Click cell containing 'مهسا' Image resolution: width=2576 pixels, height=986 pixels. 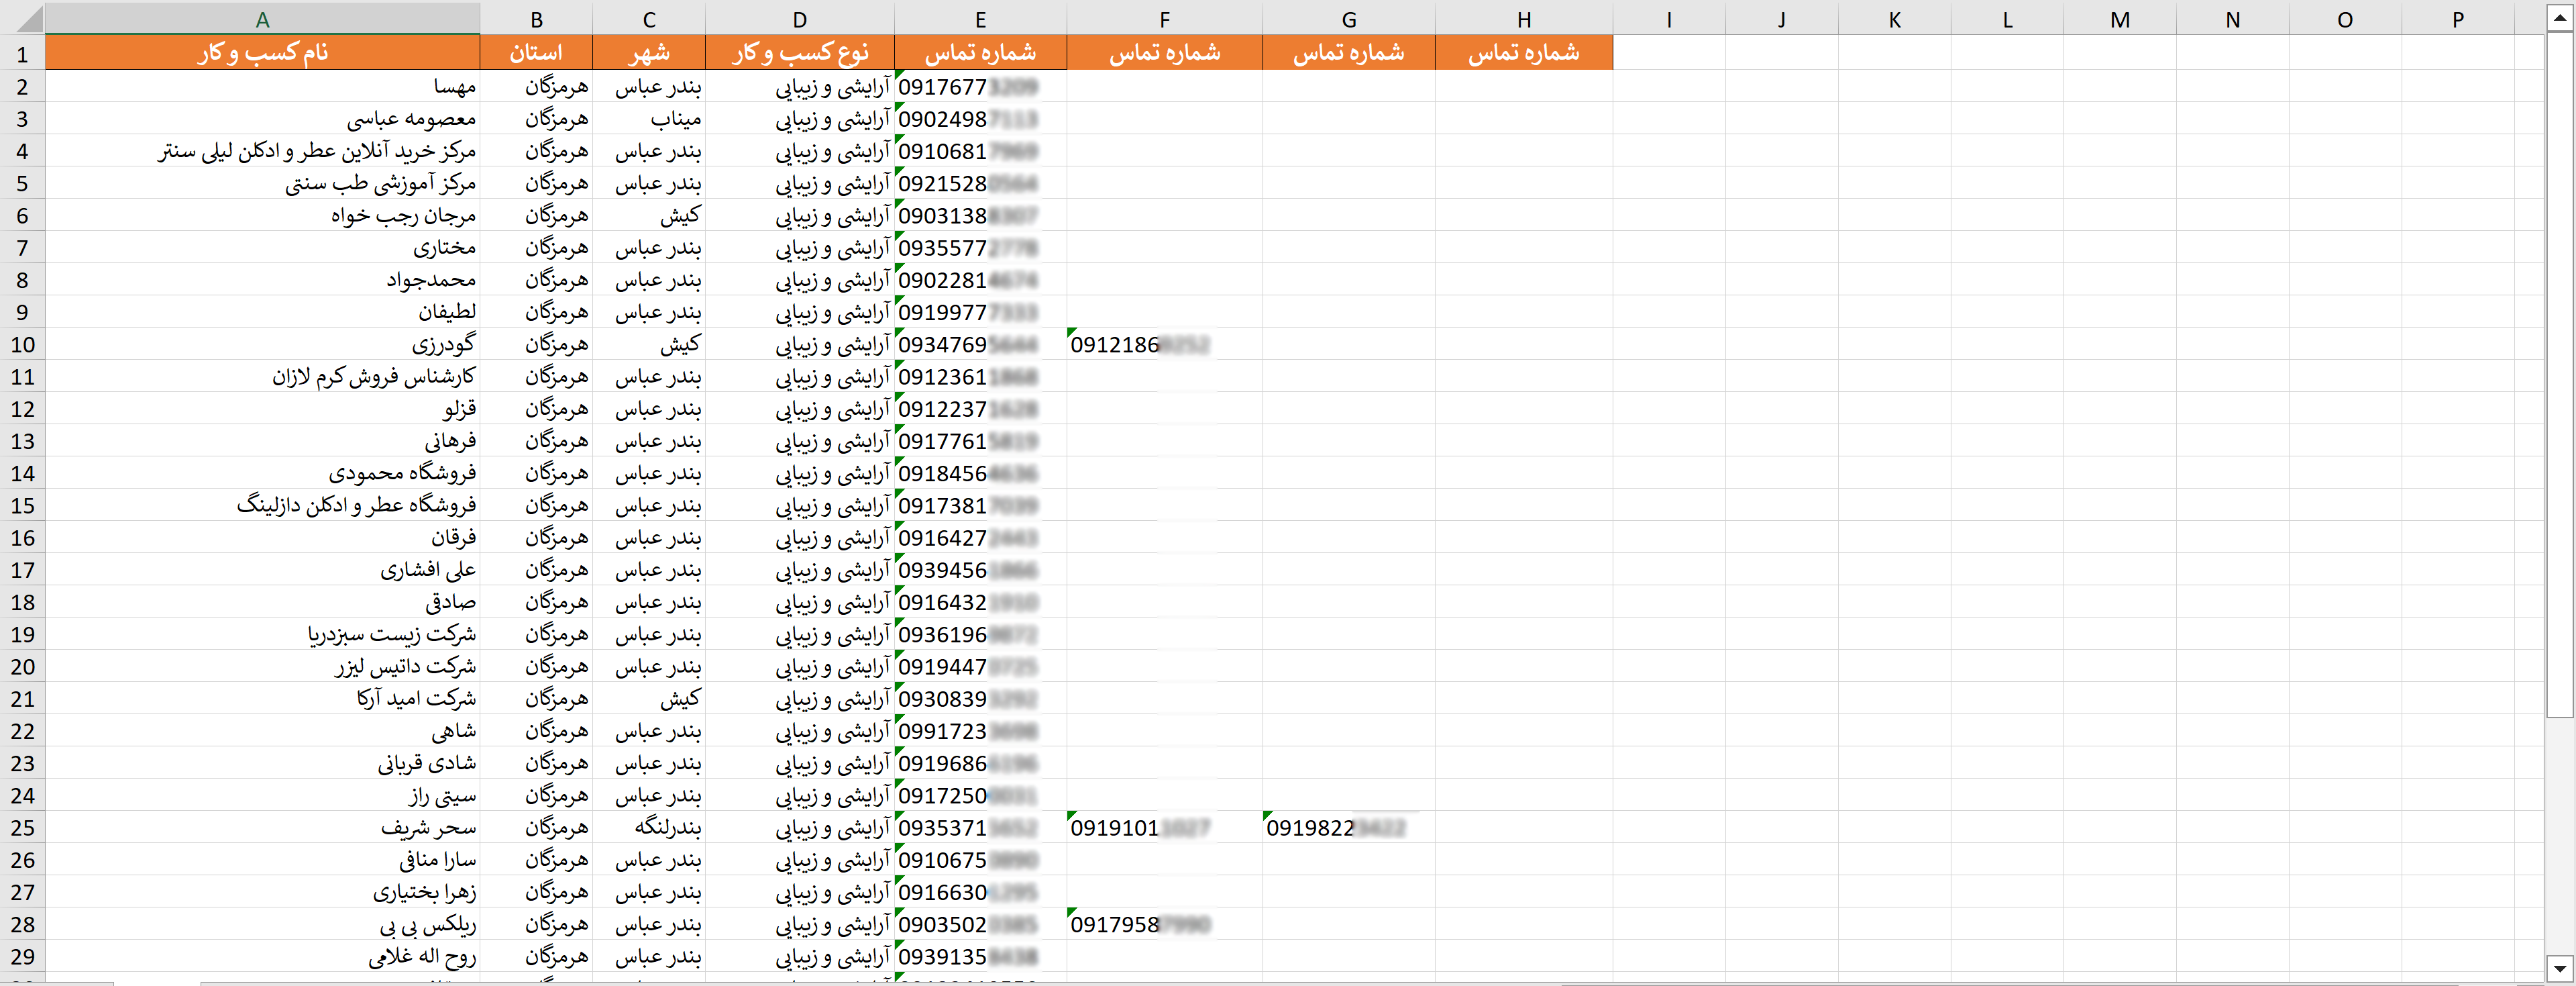[262, 87]
